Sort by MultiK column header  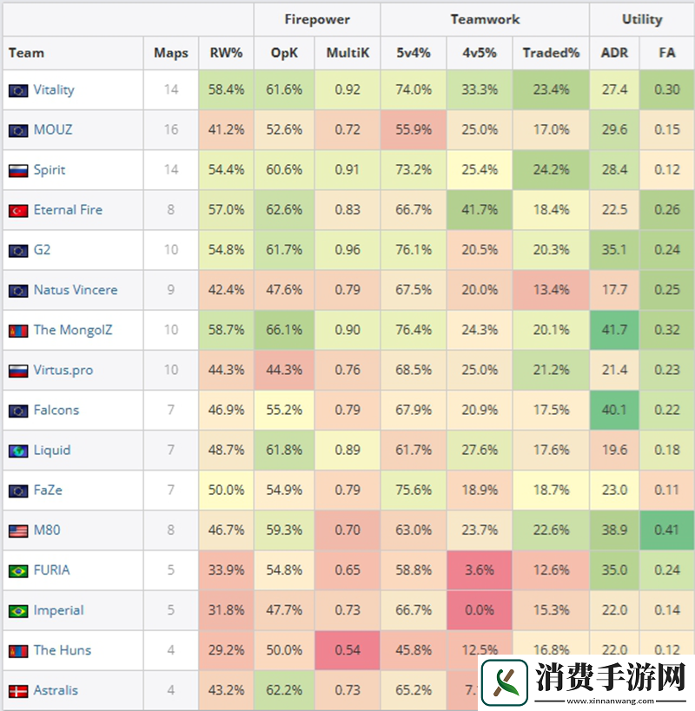coord(347,53)
